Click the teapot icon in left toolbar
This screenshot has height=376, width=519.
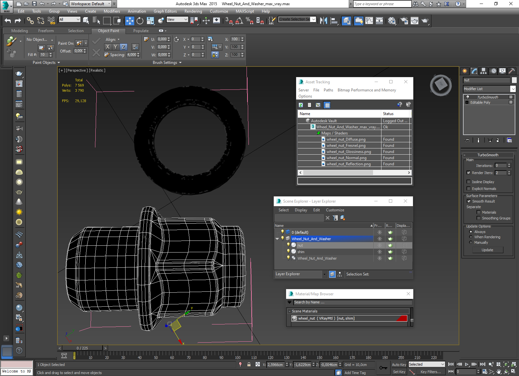(x=19, y=74)
